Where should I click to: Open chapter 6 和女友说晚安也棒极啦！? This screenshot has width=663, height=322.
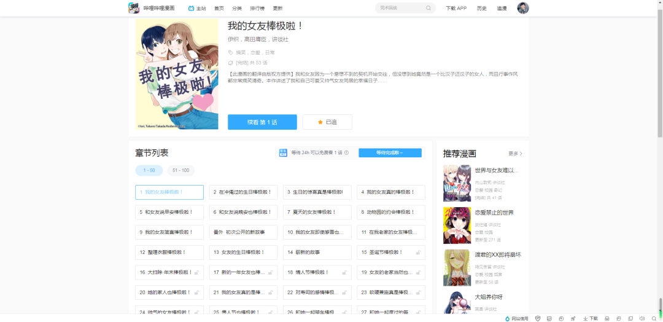(x=243, y=212)
